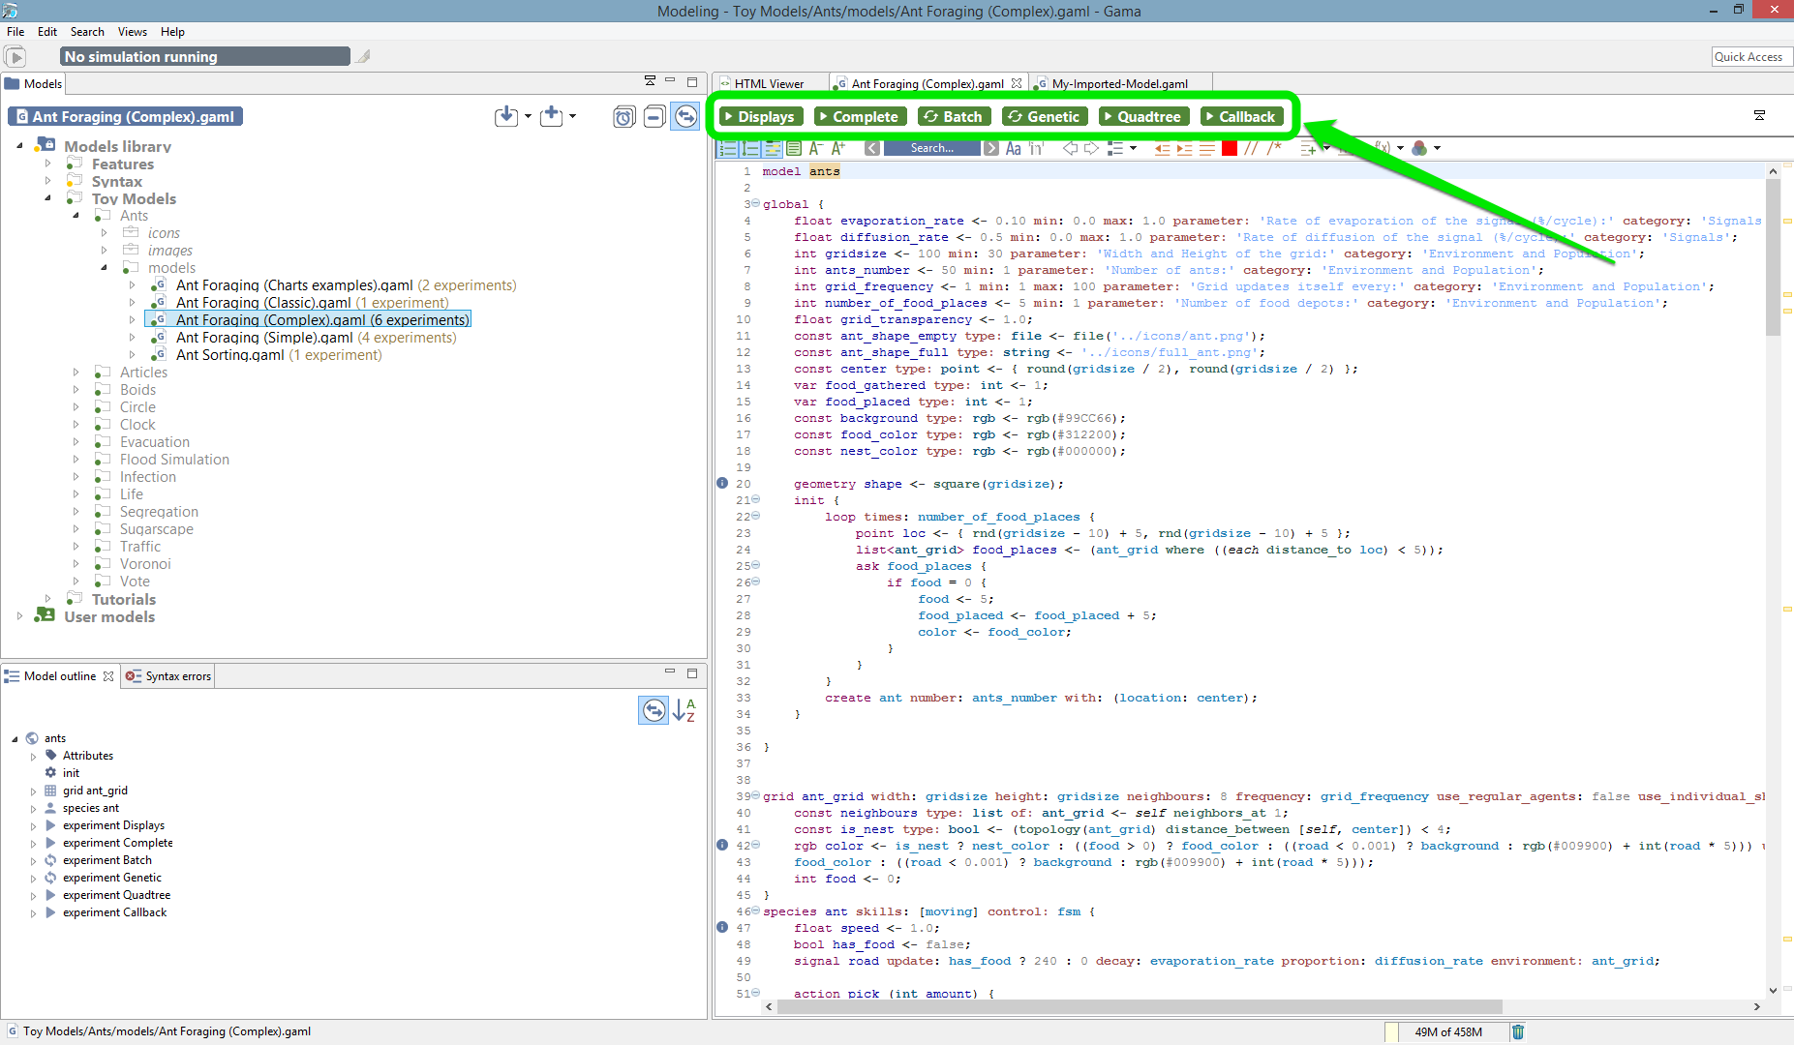Run the Complete experiment
The height and width of the screenshot is (1045, 1794).
[860, 116]
